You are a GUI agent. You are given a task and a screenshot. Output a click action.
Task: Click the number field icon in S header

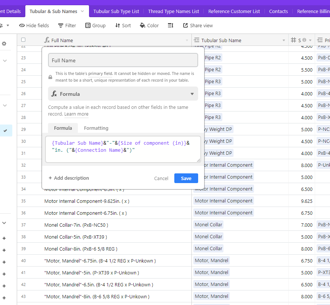(293, 40)
